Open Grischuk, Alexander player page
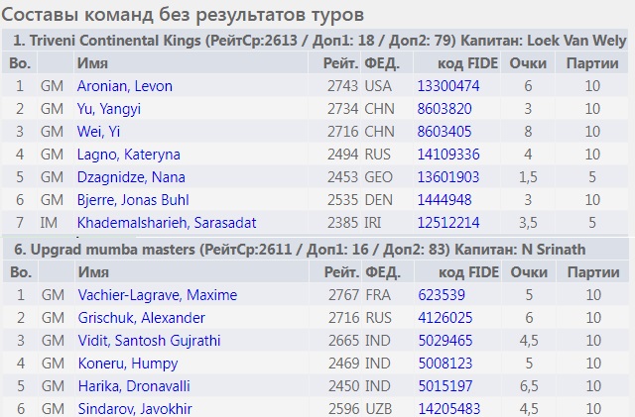This screenshot has height=417, width=635. 141,318
